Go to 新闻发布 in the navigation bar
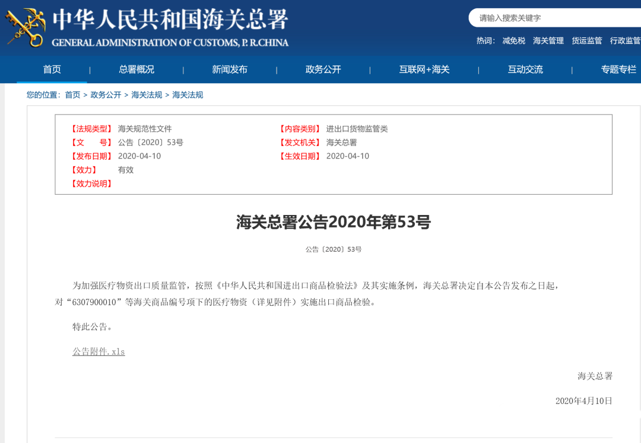 click(230, 69)
